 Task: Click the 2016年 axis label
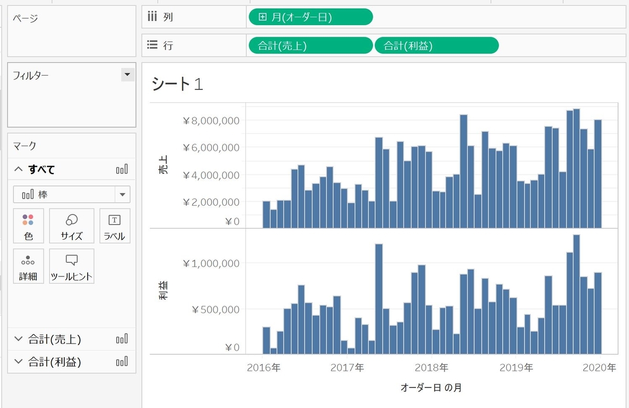pos(264,368)
